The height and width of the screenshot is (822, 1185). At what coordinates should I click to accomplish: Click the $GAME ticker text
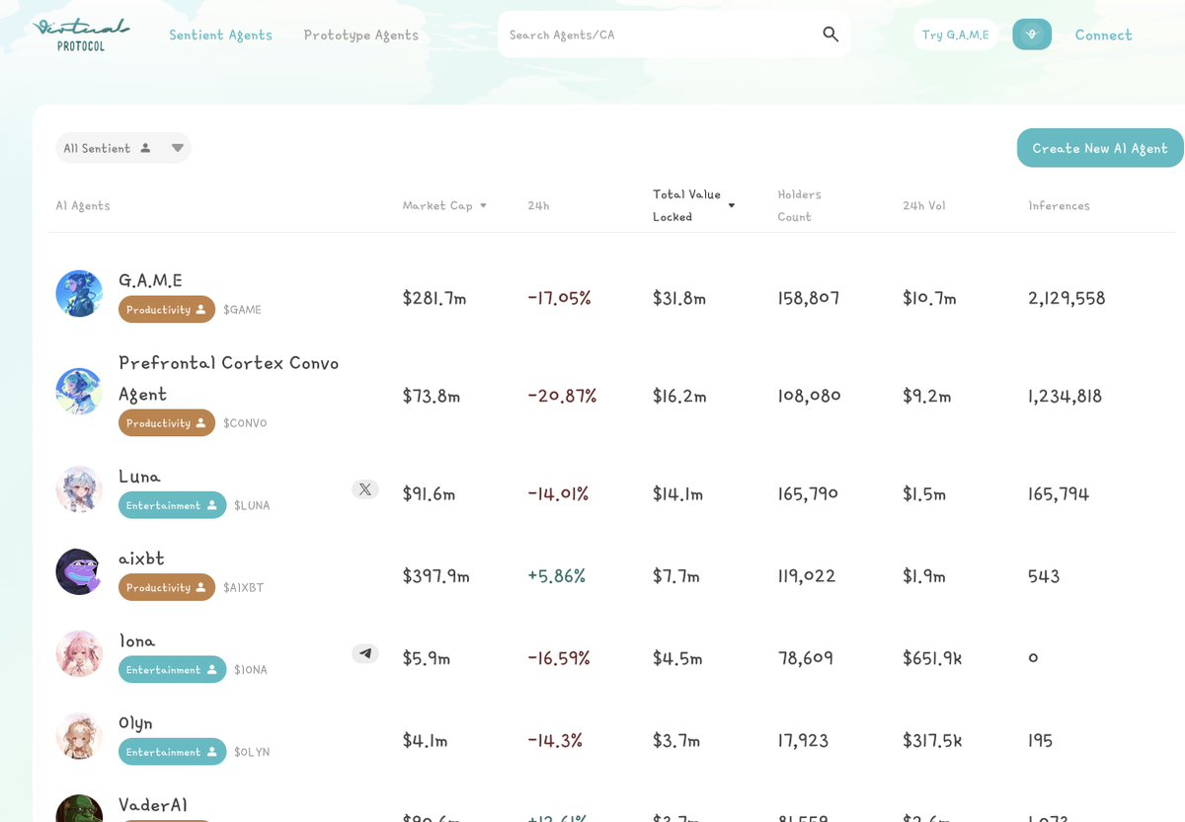[x=242, y=310]
